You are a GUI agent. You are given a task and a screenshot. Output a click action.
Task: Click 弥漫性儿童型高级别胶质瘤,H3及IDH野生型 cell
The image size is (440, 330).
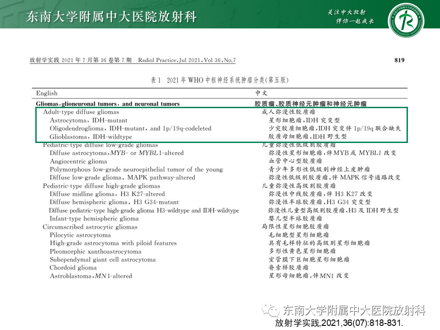tap(333, 210)
